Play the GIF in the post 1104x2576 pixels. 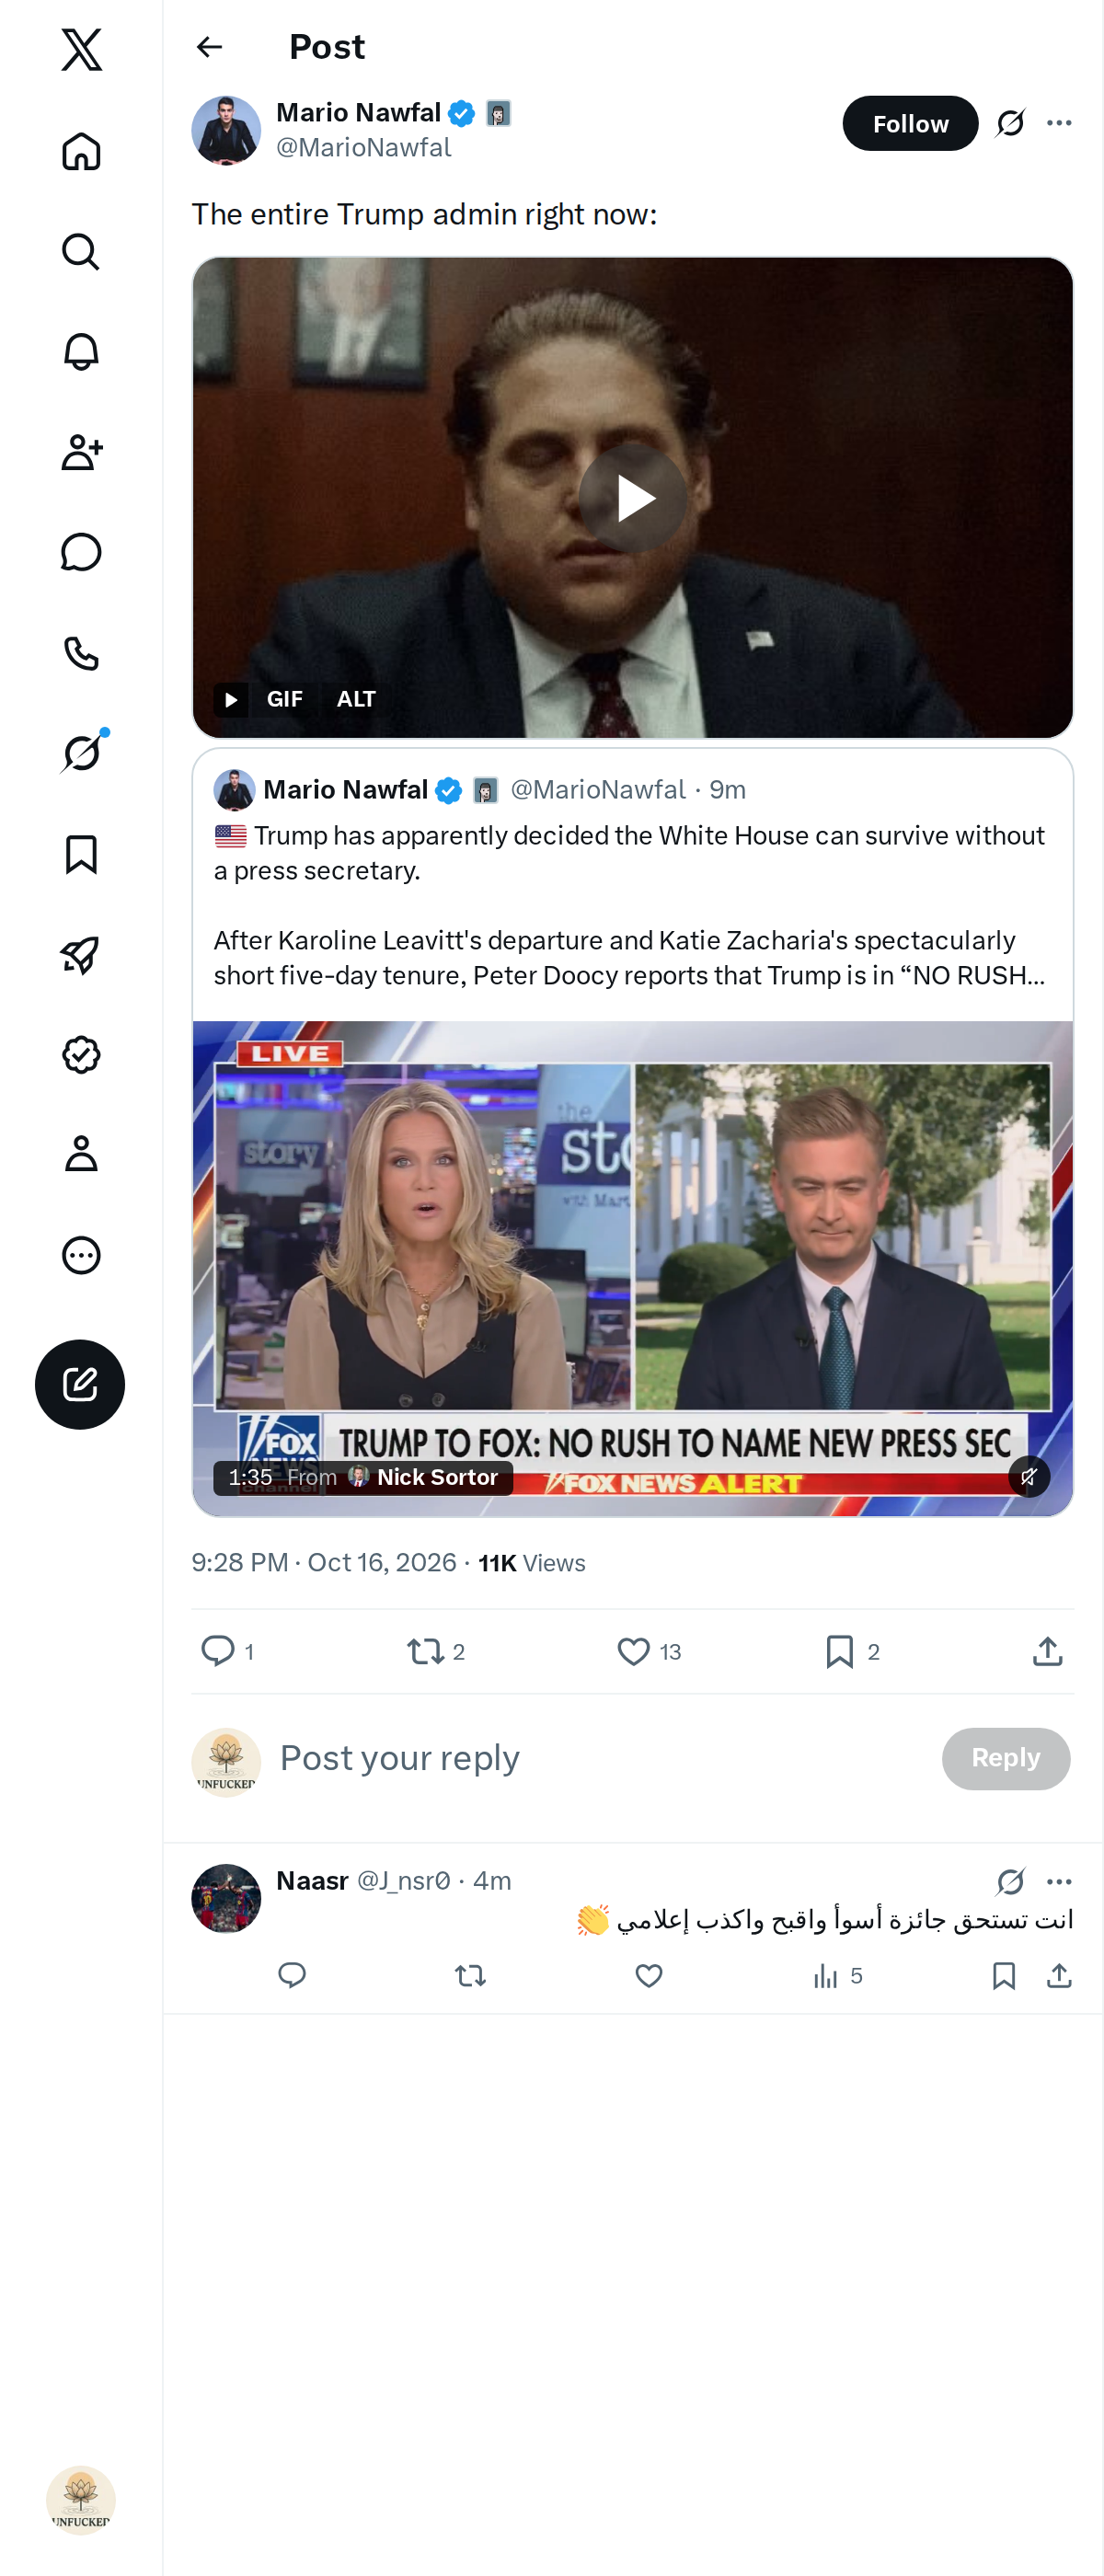click(633, 498)
